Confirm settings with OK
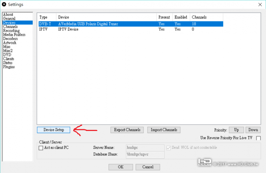This screenshot has height=173, width=266. pos(121,167)
